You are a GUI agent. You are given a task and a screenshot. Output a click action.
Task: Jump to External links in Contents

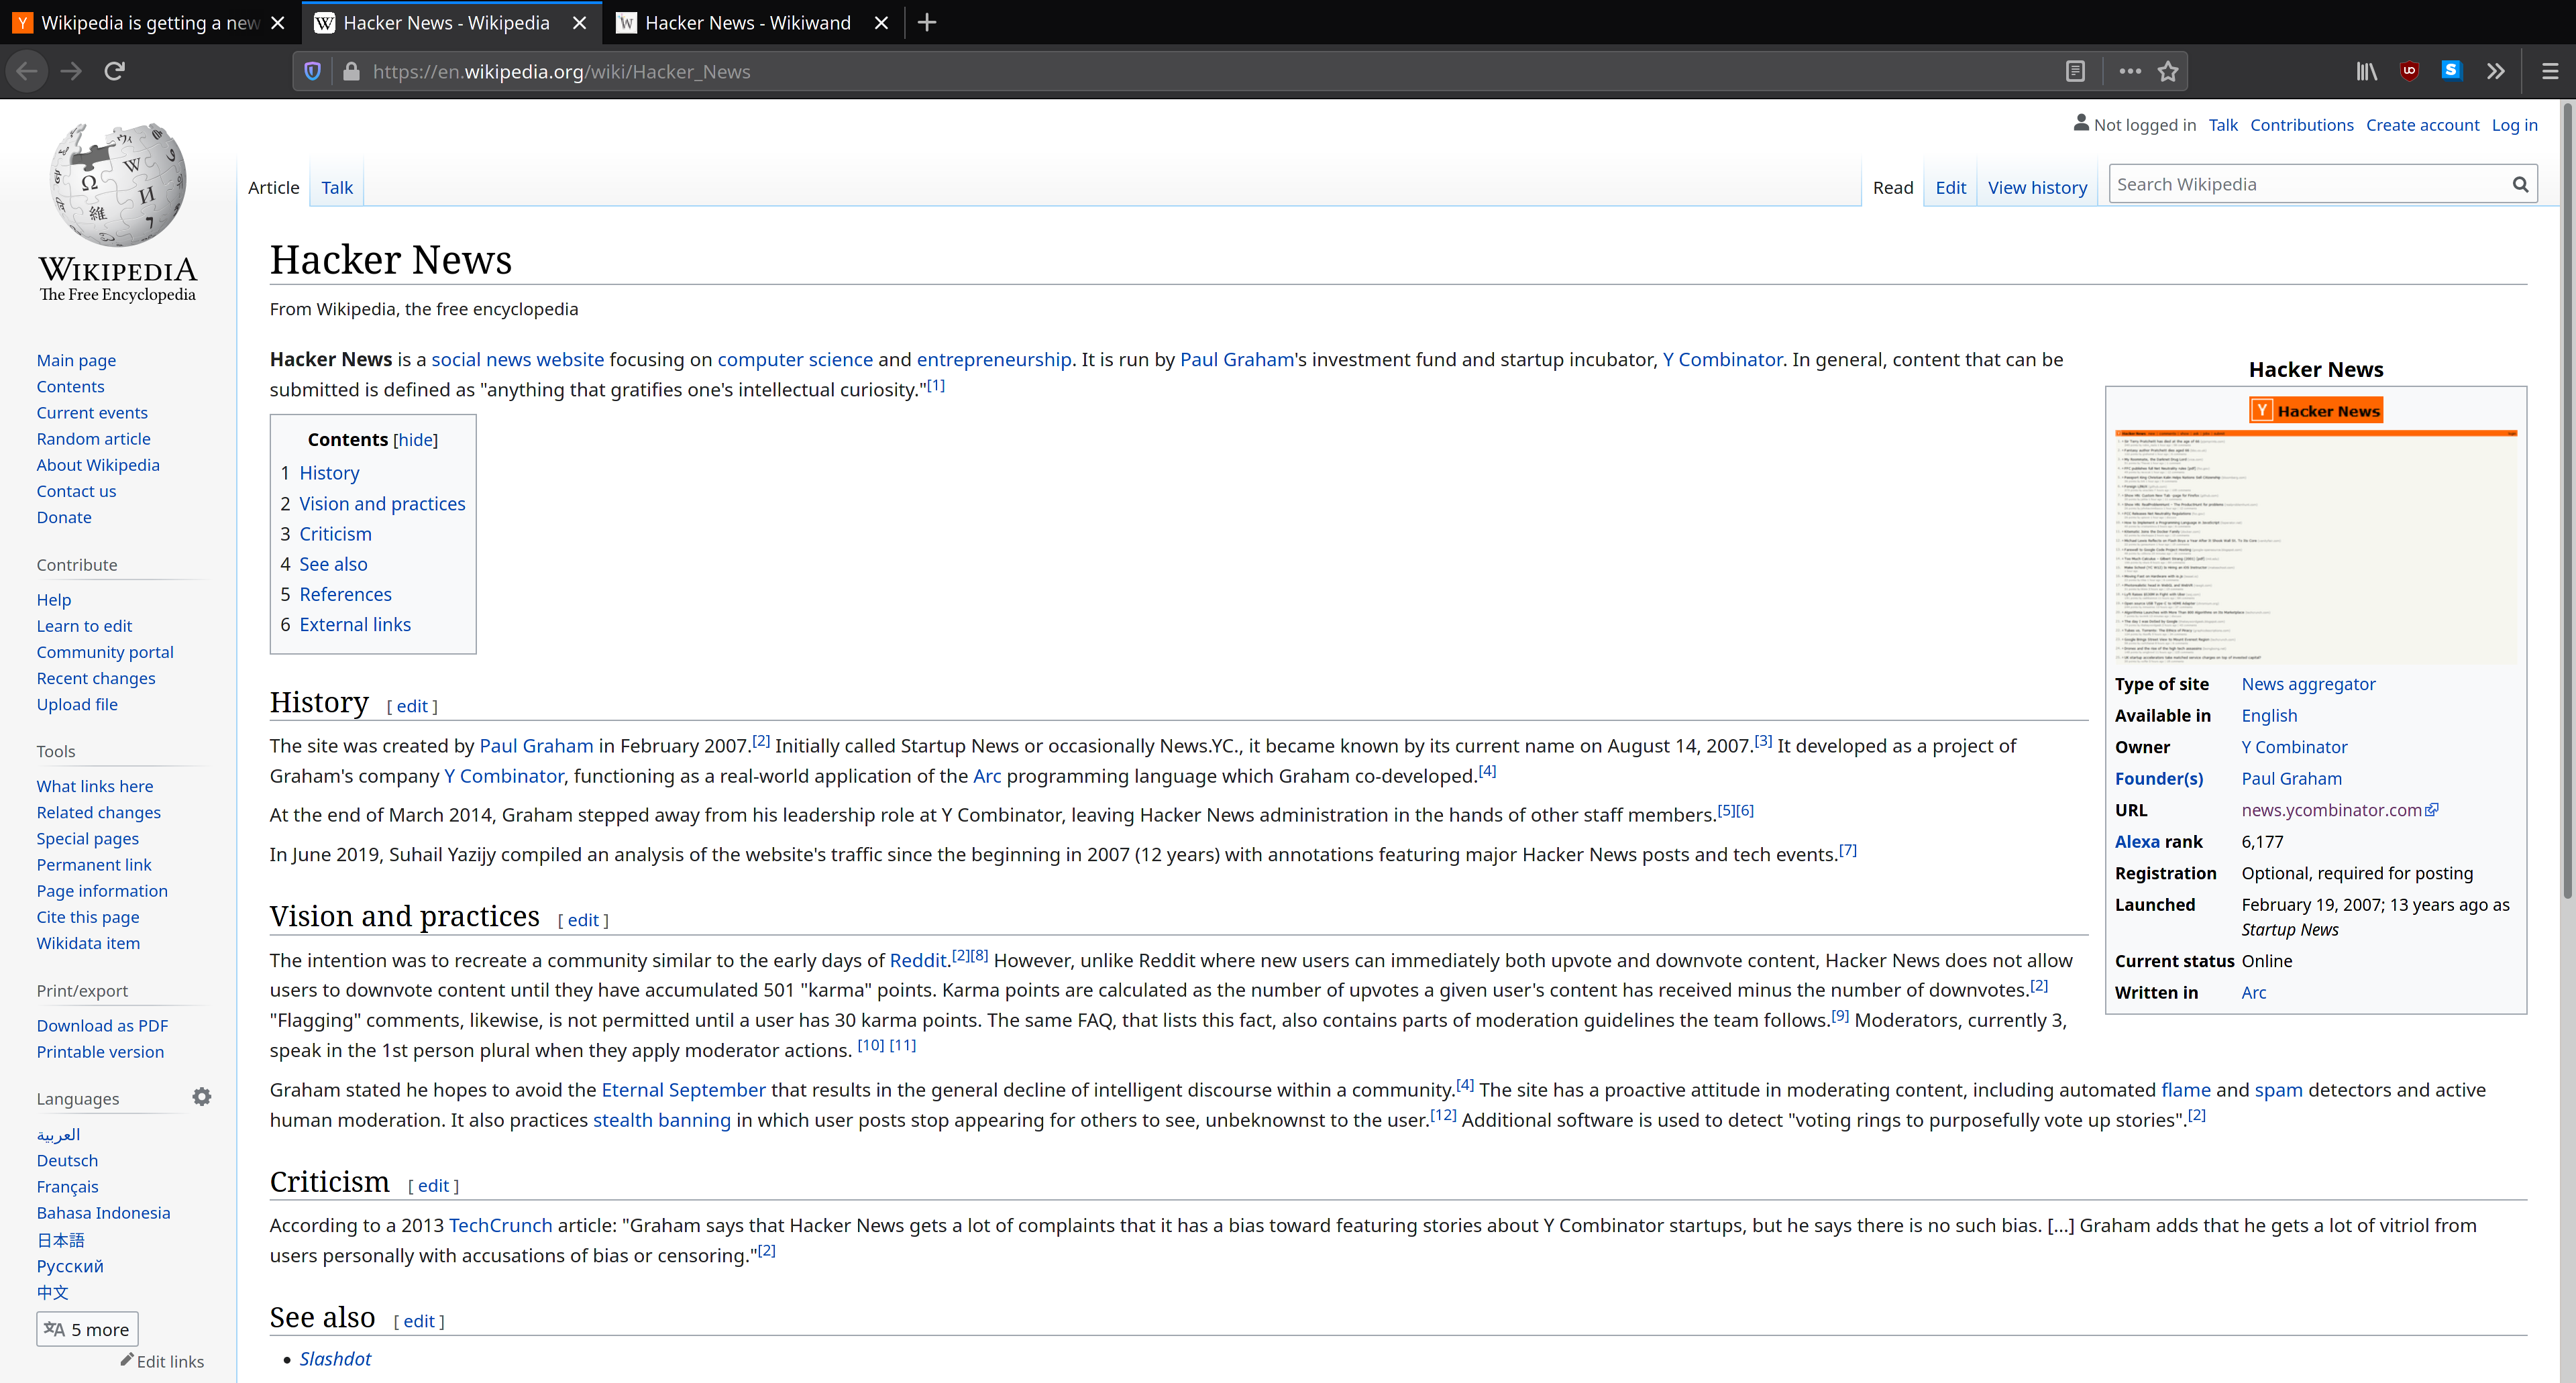pyautogui.click(x=355, y=624)
